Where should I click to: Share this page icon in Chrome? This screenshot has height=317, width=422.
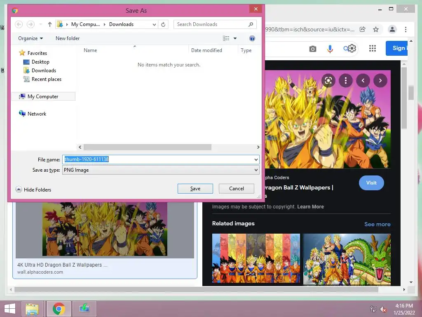[363, 29]
